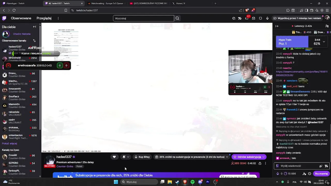331x186 pixels.
Task: Bookmark this page
Action: (x=66, y=10)
